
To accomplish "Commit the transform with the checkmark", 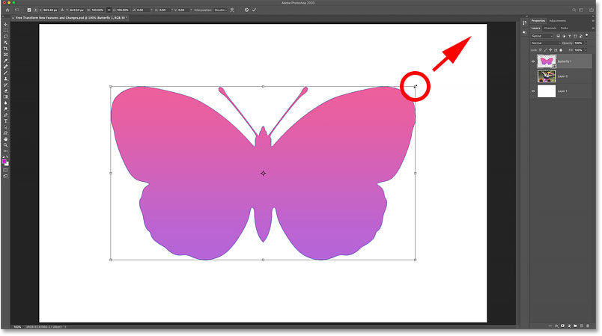I will click(x=254, y=10).
